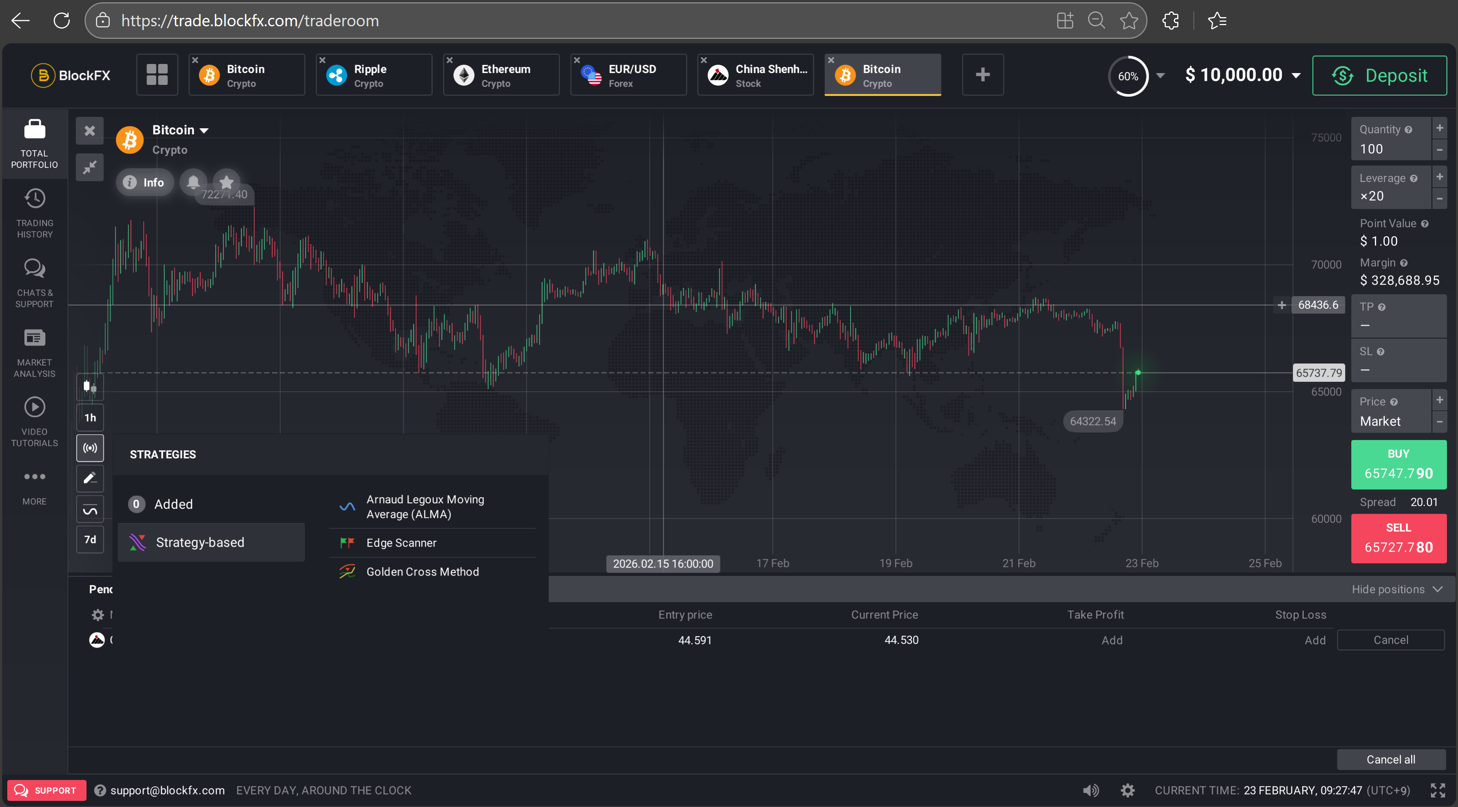Image resolution: width=1458 pixels, height=807 pixels.
Task: Switch to the EUR/USD Forex tab
Action: tap(629, 75)
